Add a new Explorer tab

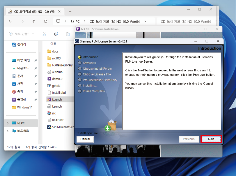[x=70, y=12]
